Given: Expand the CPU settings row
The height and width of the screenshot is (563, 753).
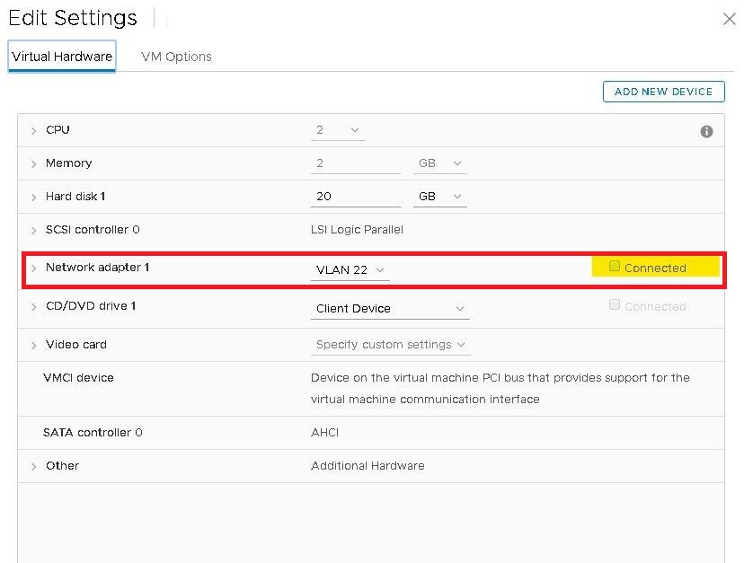Looking at the screenshot, I should 34,131.
